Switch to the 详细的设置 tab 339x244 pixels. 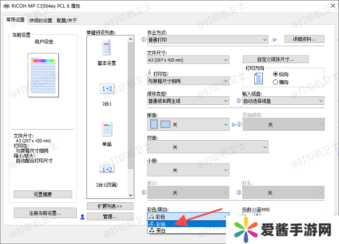(x=41, y=20)
